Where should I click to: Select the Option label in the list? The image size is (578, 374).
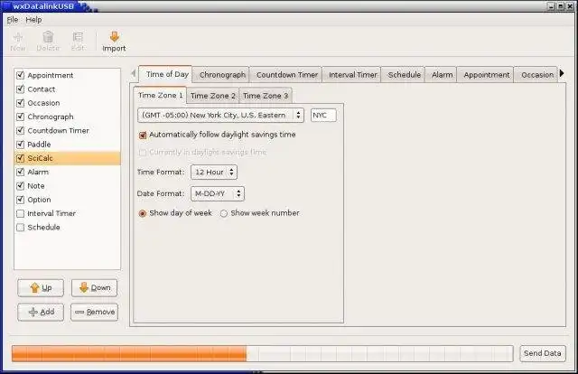[39, 200]
